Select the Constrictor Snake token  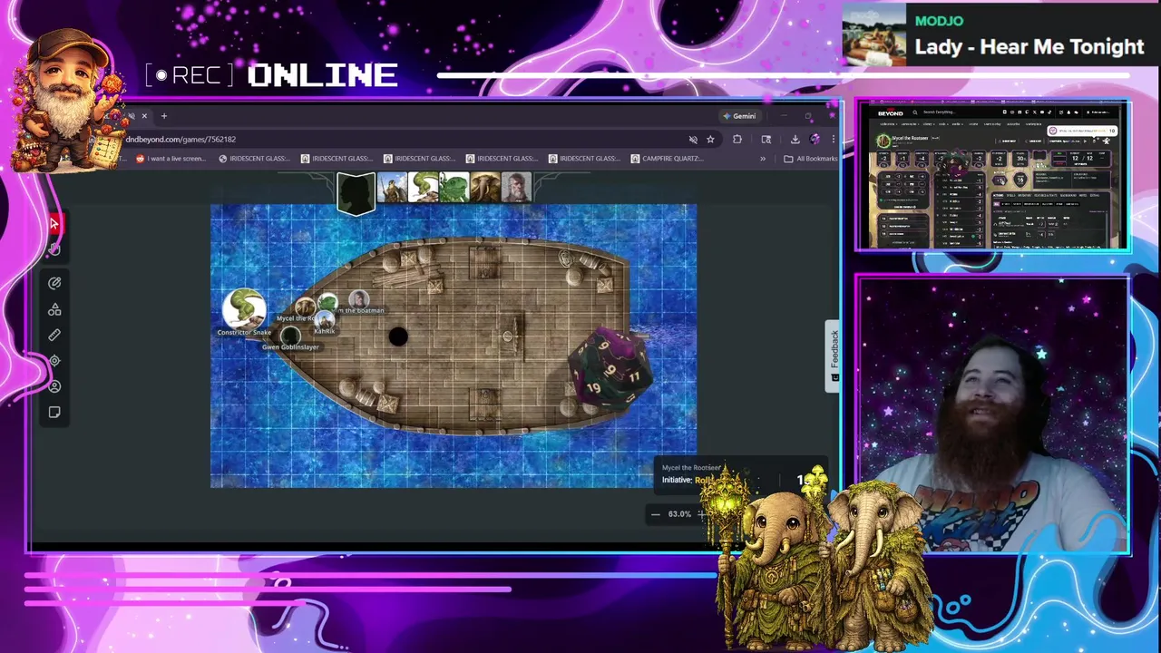click(x=244, y=308)
